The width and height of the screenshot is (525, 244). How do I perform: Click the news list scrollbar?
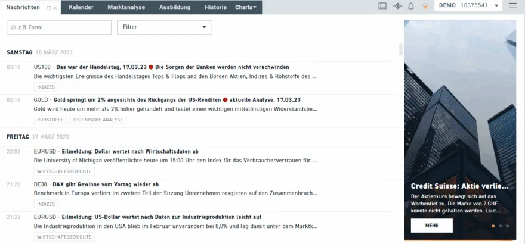400,49
